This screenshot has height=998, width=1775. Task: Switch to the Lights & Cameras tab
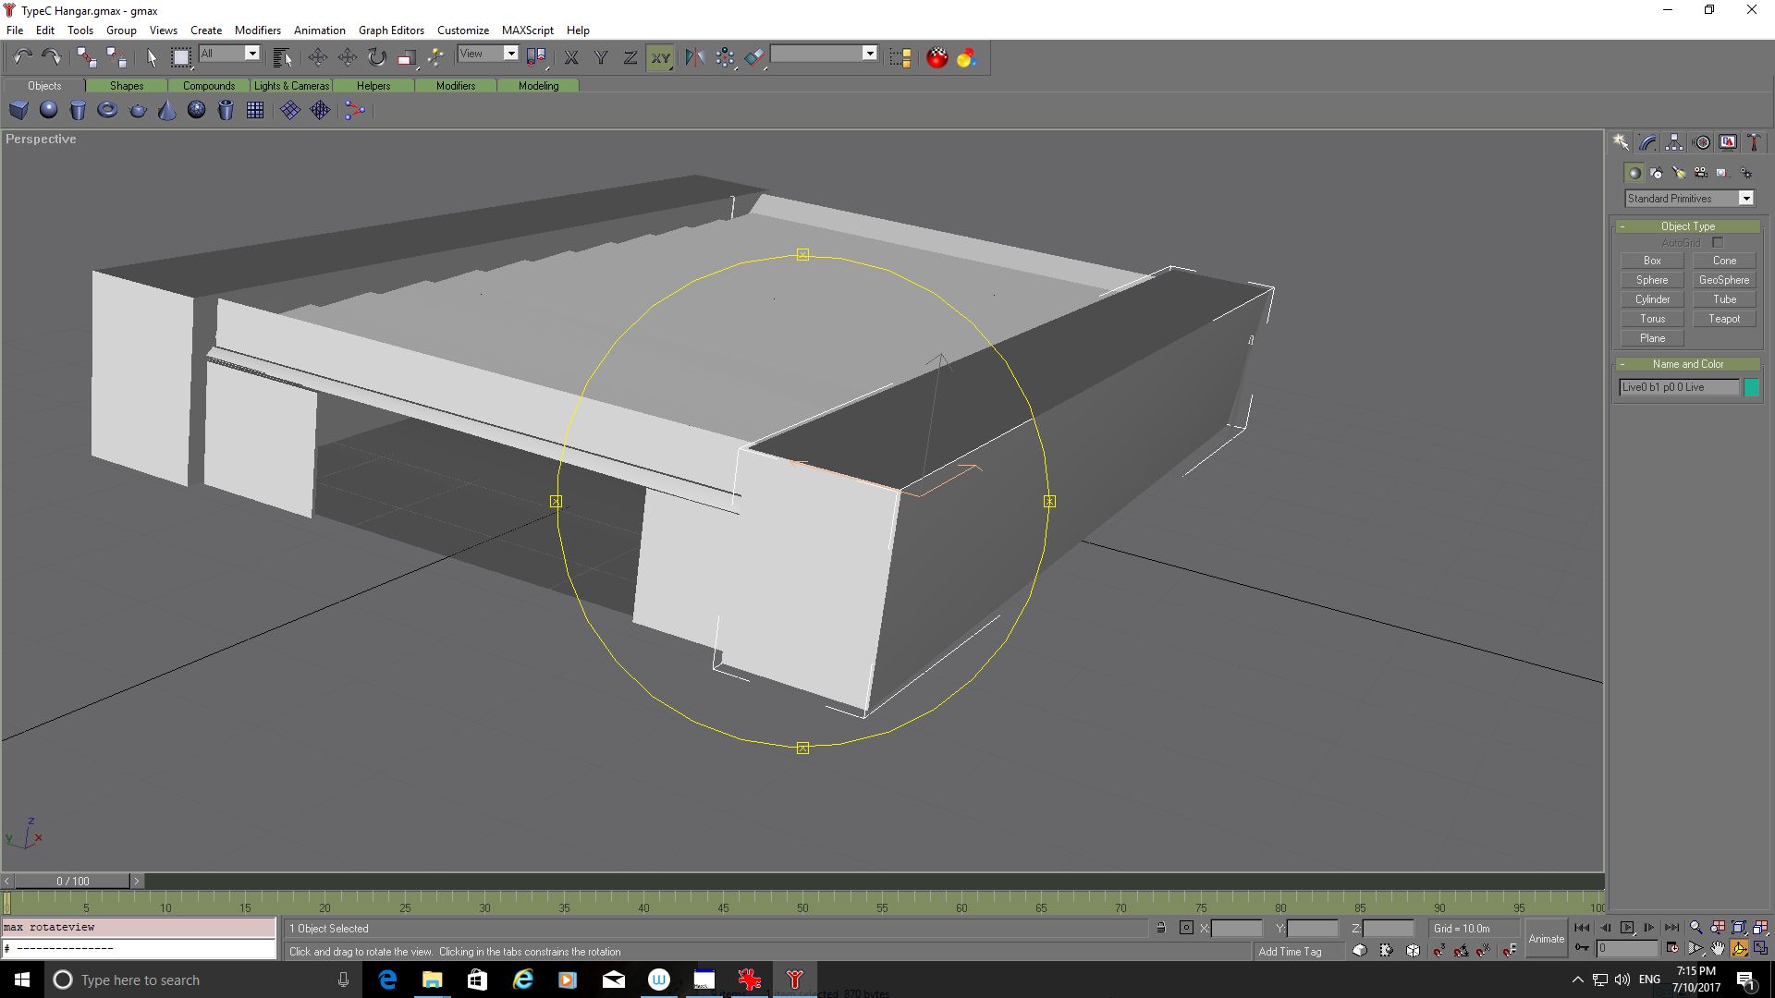[x=291, y=86]
